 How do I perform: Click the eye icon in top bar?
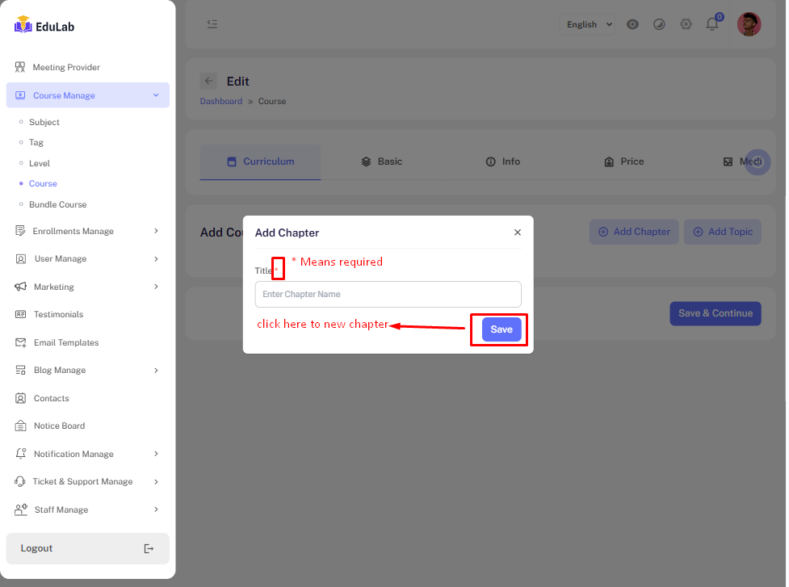coord(633,24)
